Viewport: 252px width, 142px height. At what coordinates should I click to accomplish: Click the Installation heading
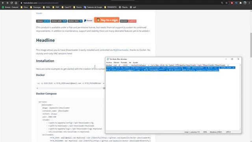click(x=45, y=61)
